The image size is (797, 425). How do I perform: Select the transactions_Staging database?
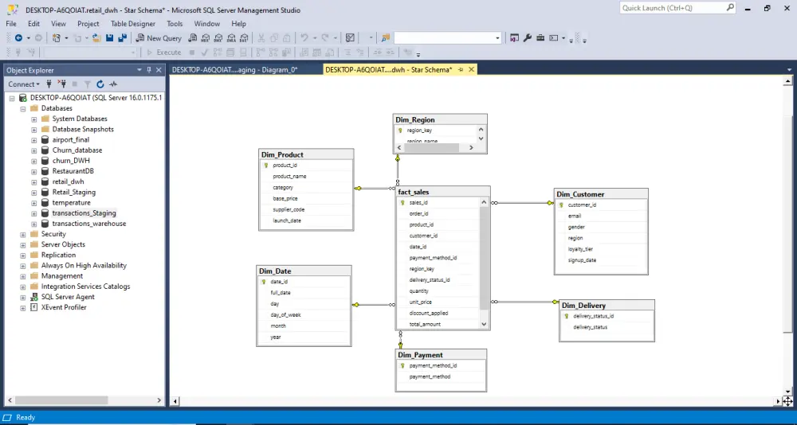[x=84, y=213]
